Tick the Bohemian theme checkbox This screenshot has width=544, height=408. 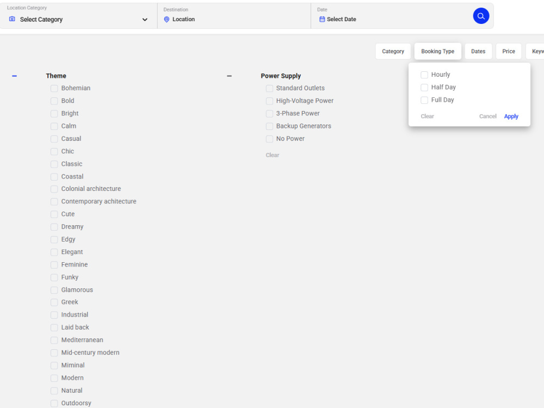click(x=54, y=89)
